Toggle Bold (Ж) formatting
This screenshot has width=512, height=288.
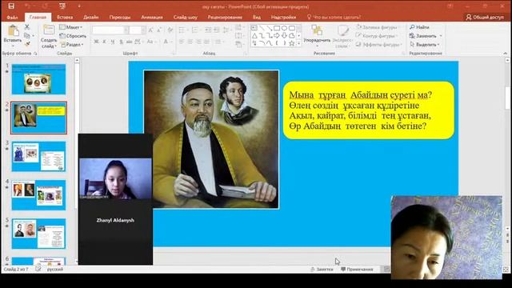(96, 42)
